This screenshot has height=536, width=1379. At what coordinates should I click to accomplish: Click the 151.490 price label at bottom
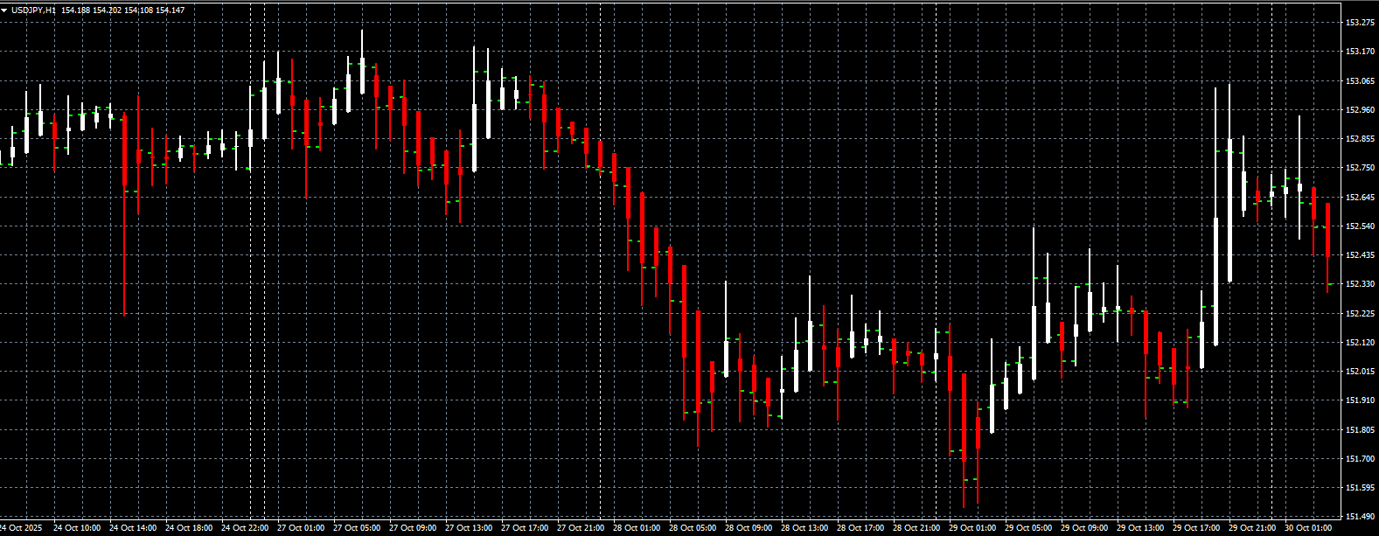1360,516
